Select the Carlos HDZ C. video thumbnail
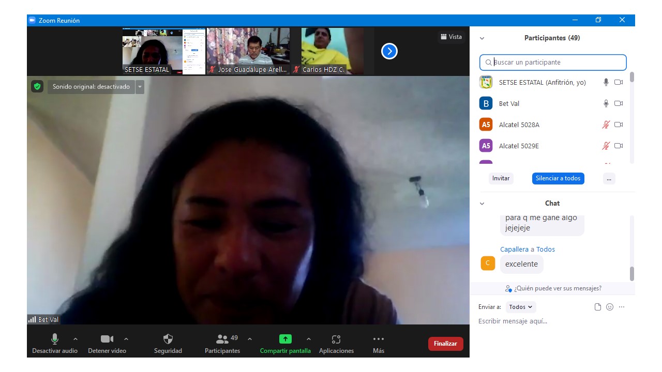Image resolution: width=662 pixels, height=372 pixels. click(x=333, y=51)
